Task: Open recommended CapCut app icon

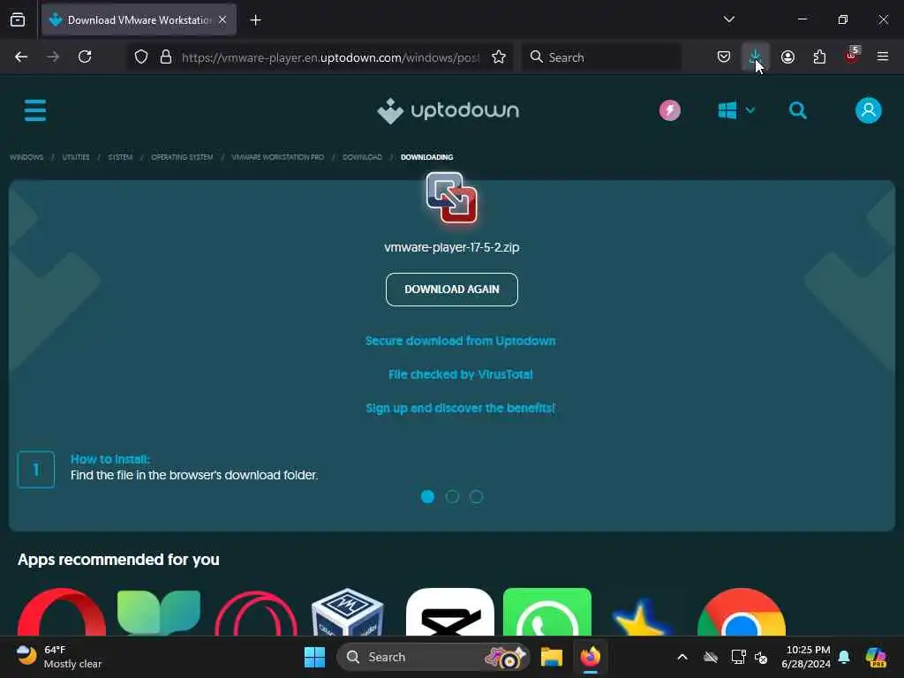Action: (449, 612)
